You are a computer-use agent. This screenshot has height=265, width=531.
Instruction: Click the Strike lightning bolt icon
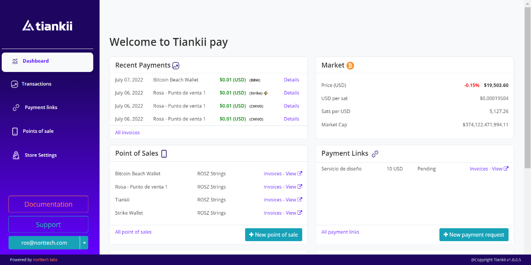coord(266,93)
